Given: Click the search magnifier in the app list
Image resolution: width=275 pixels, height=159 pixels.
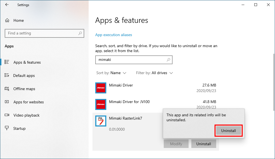Looking at the screenshot, I should [x=168, y=60].
